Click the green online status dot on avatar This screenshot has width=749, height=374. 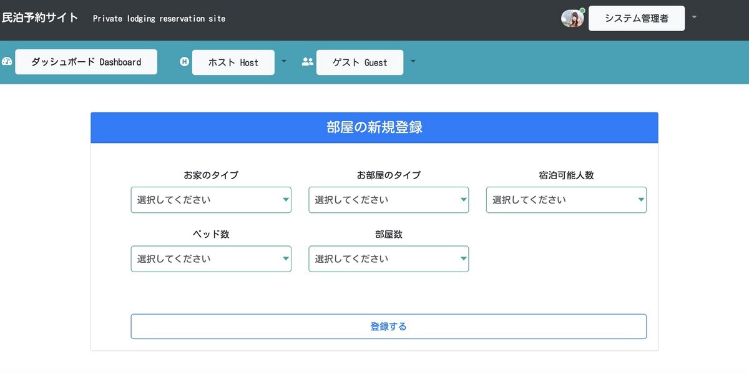coord(582,10)
